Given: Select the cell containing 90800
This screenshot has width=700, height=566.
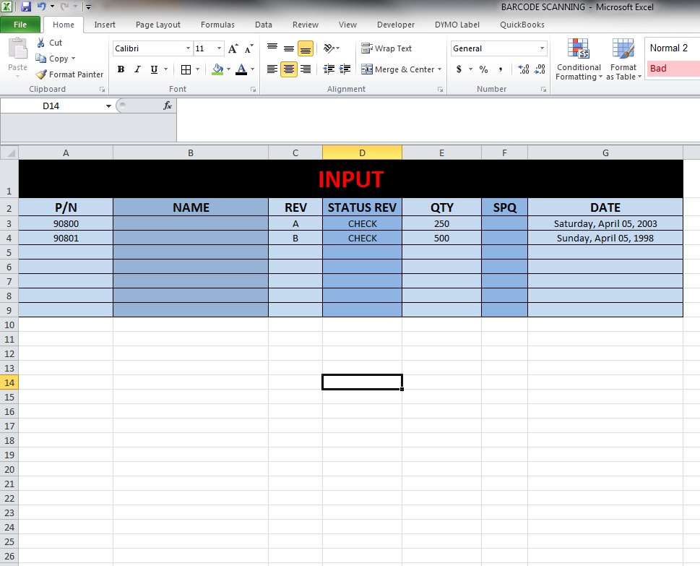Looking at the screenshot, I should coord(66,223).
